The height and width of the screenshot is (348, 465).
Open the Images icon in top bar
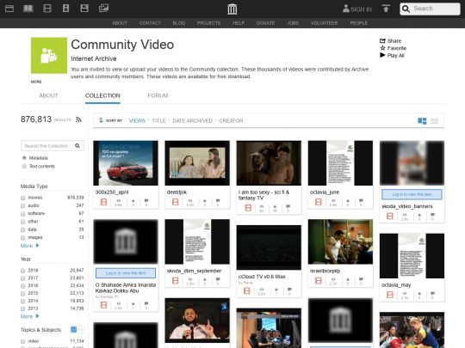tap(103, 8)
